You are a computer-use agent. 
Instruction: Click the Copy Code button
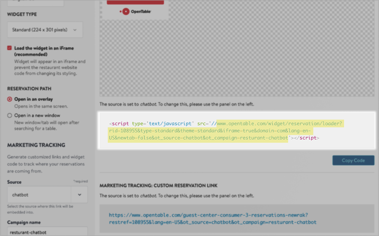pyautogui.click(x=353, y=160)
